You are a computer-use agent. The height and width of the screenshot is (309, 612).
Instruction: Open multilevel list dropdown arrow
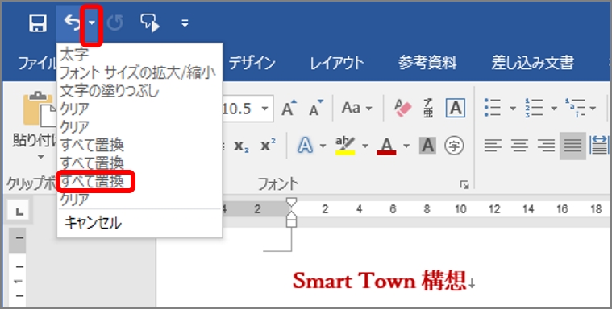[x=593, y=109]
